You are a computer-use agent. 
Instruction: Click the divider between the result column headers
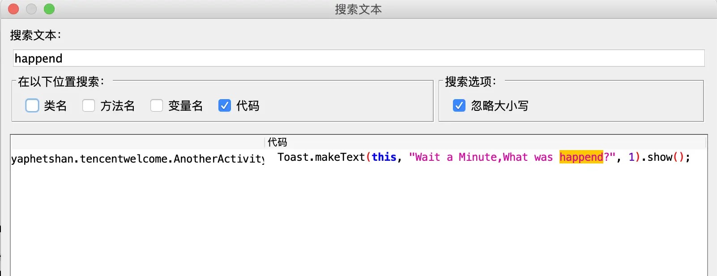(265, 142)
